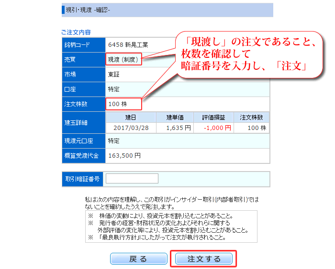Click the 建日 column header

tap(131, 118)
